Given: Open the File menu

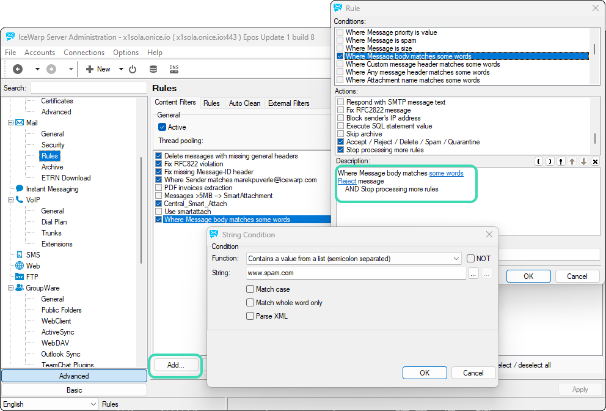Looking at the screenshot, I should (x=10, y=52).
